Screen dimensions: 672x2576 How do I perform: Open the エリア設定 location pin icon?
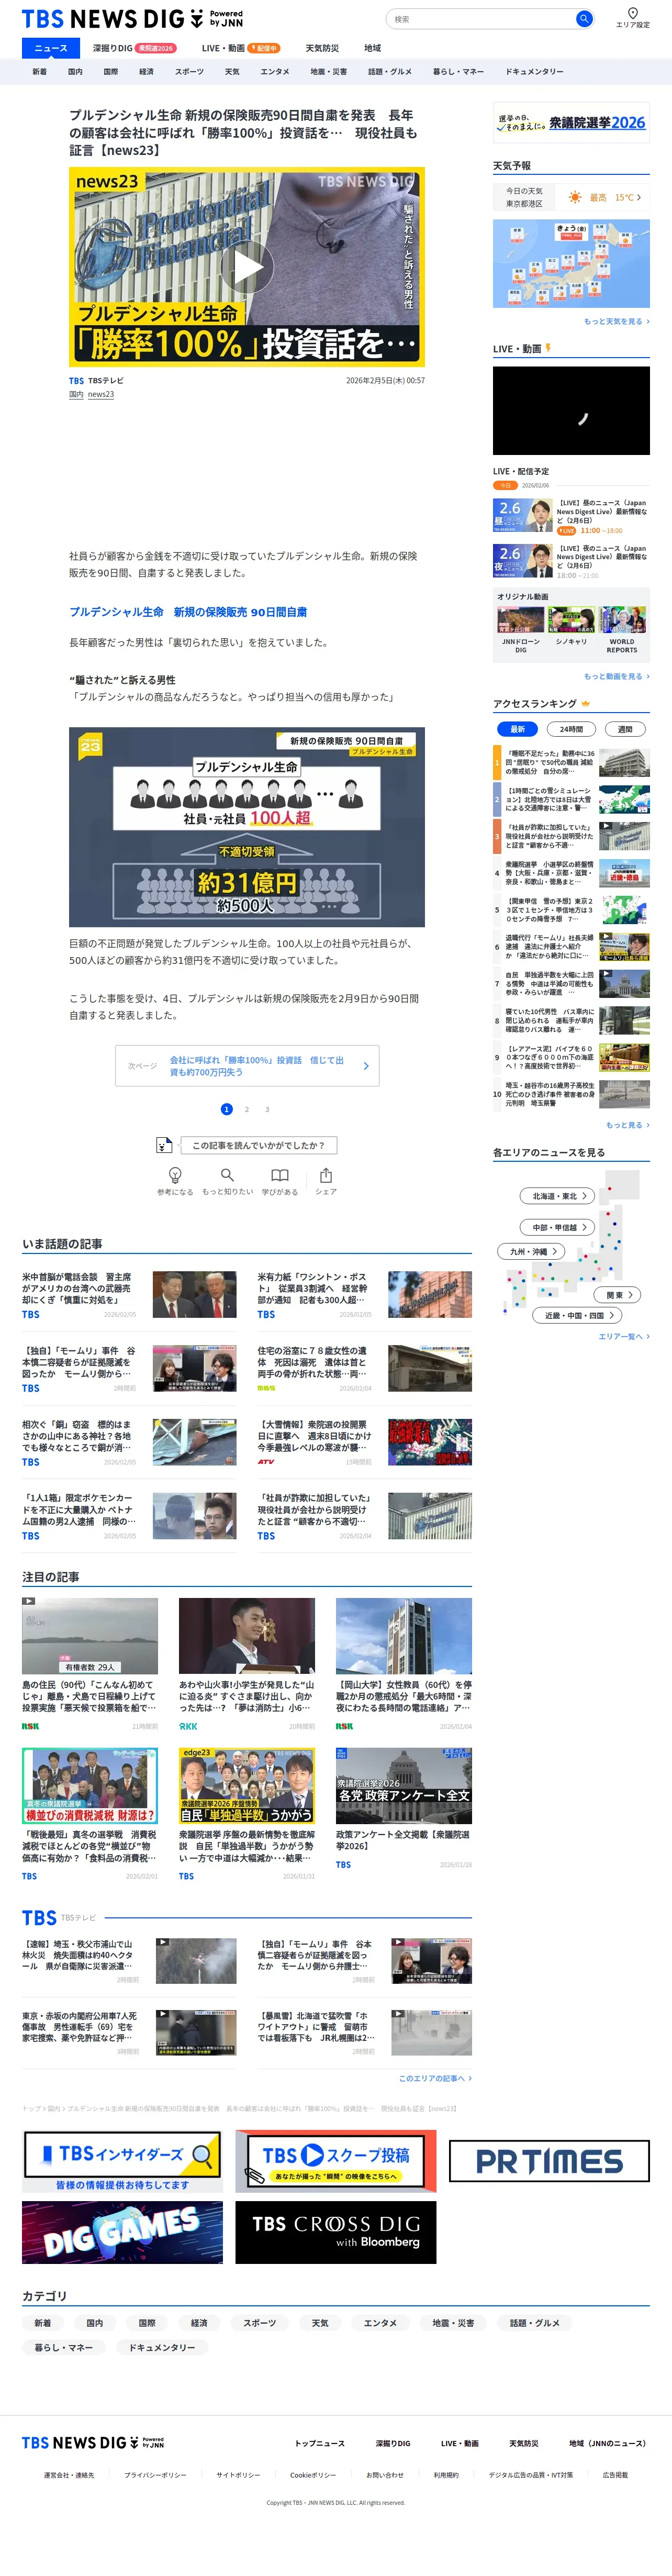point(632,14)
